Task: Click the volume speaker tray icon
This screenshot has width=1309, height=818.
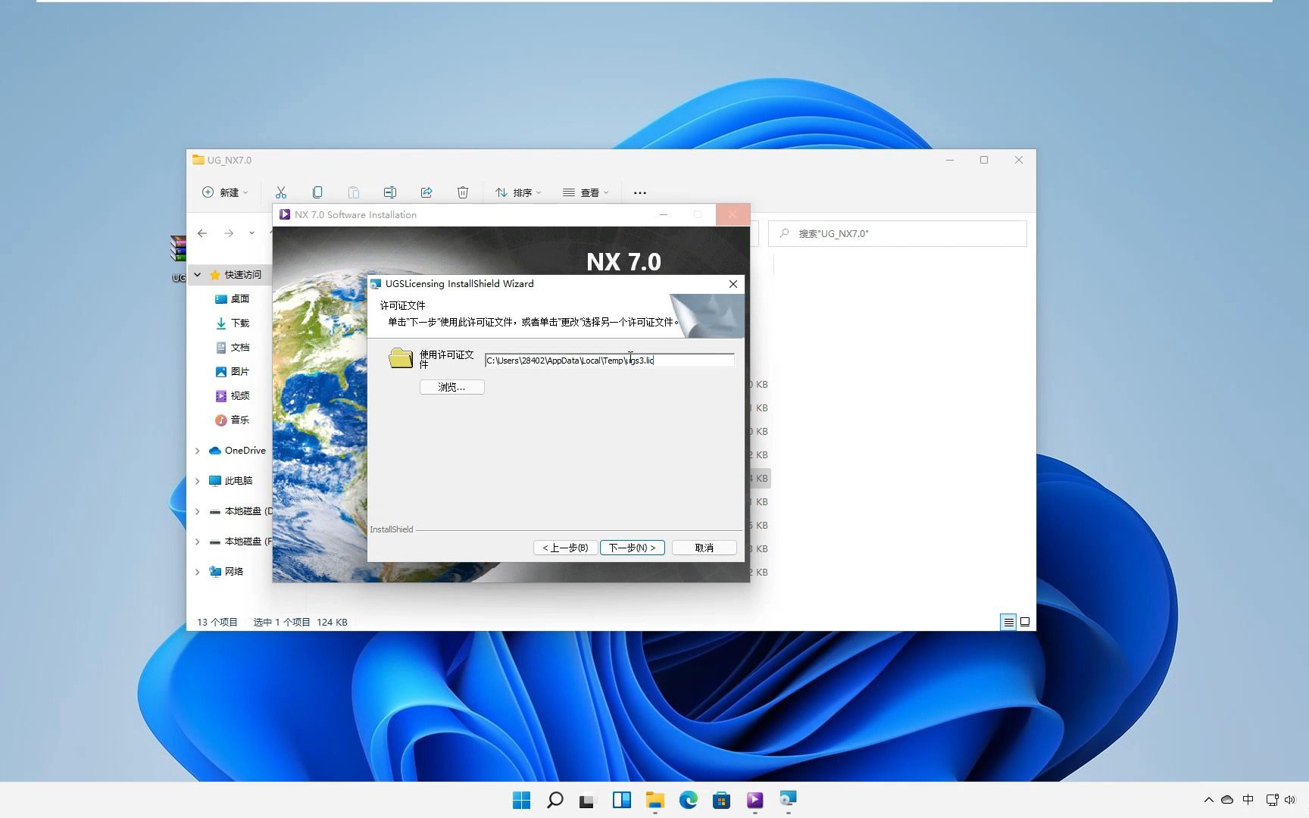Action: coord(1290,800)
